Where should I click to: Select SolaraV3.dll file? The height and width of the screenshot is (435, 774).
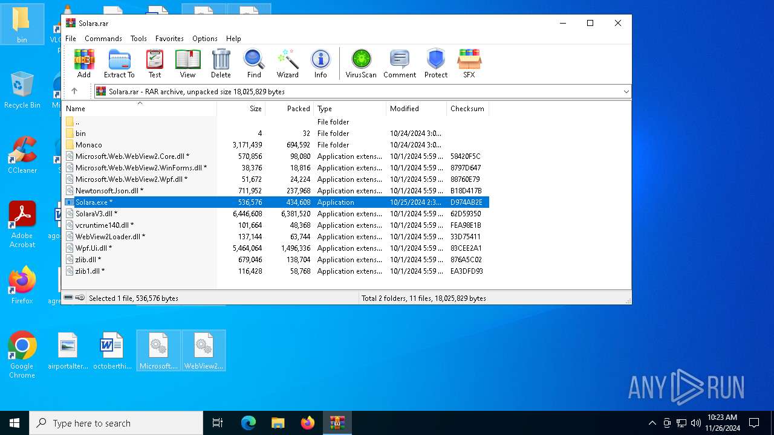coord(276,214)
